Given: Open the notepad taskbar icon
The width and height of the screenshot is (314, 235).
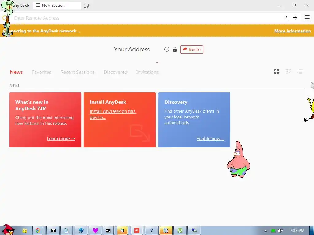Looking at the screenshot, I should coord(66,231).
